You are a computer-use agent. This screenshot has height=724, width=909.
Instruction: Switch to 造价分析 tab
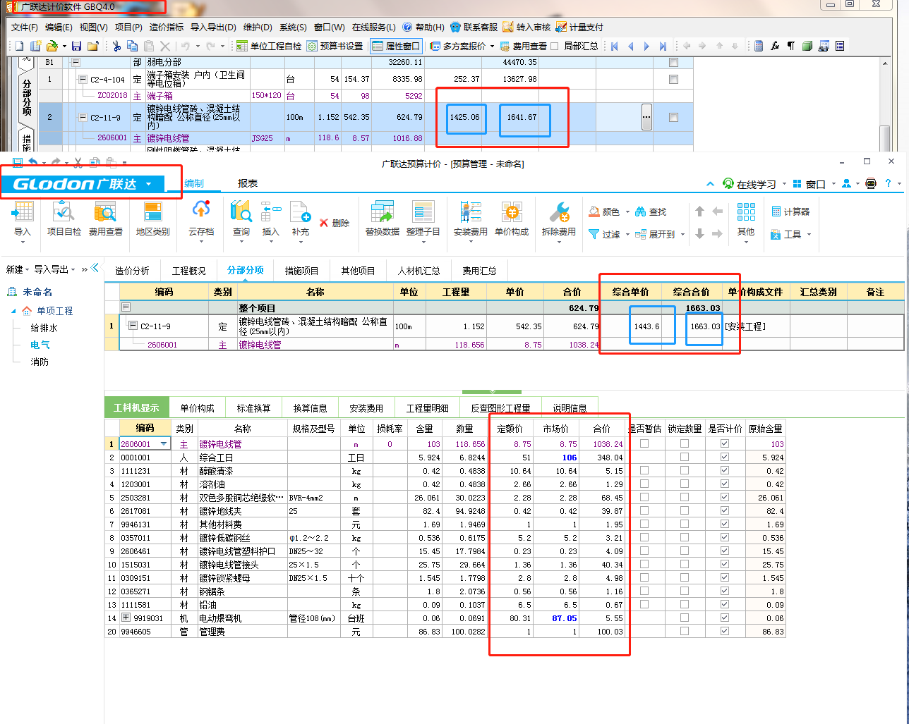point(132,270)
